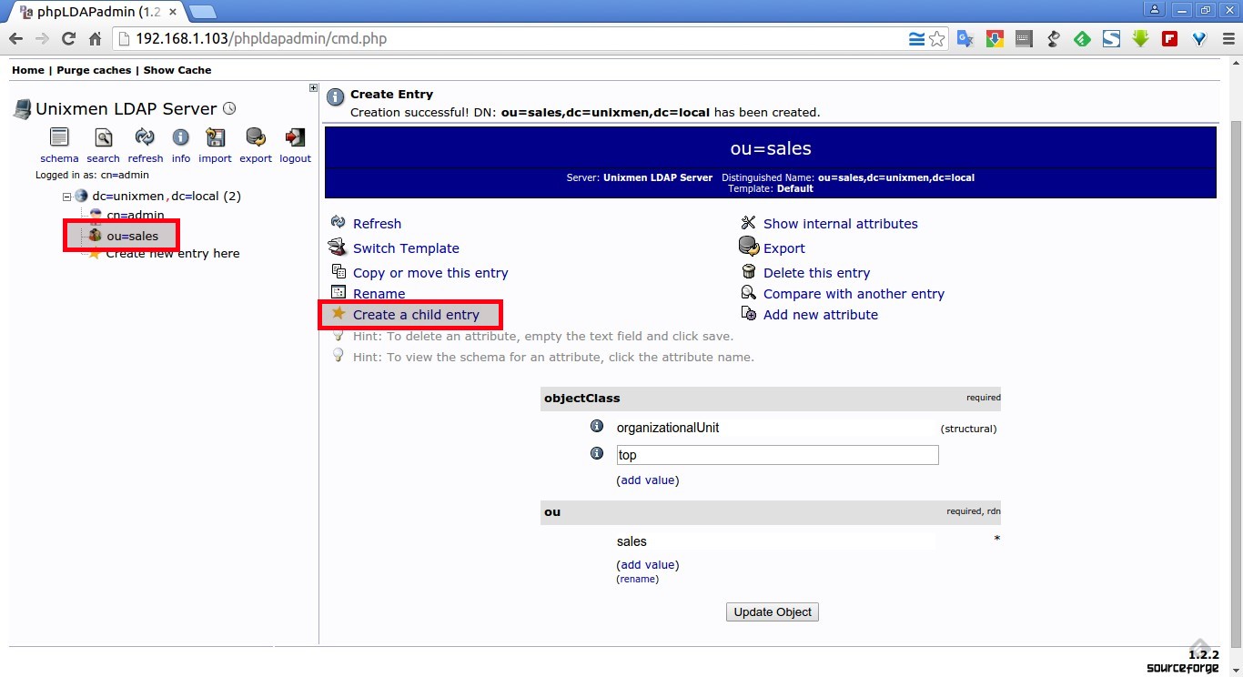The height and width of the screenshot is (677, 1243).
Task: Click the Add new attribute icon
Action: pos(749,313)
